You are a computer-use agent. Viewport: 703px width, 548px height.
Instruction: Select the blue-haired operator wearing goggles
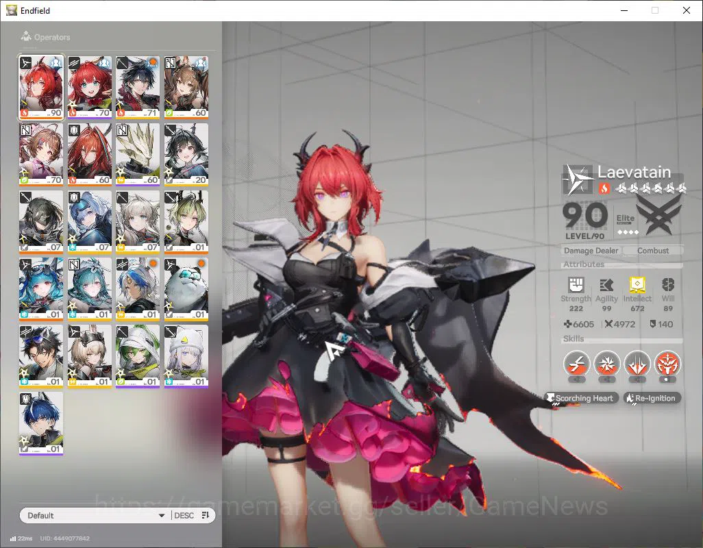point(41,289)
